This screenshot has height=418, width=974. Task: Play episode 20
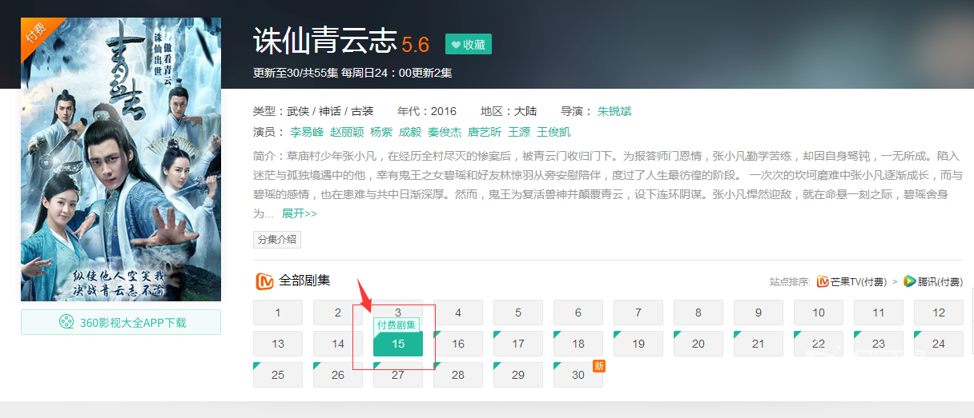pyautogui.click(x=698, y=344)
